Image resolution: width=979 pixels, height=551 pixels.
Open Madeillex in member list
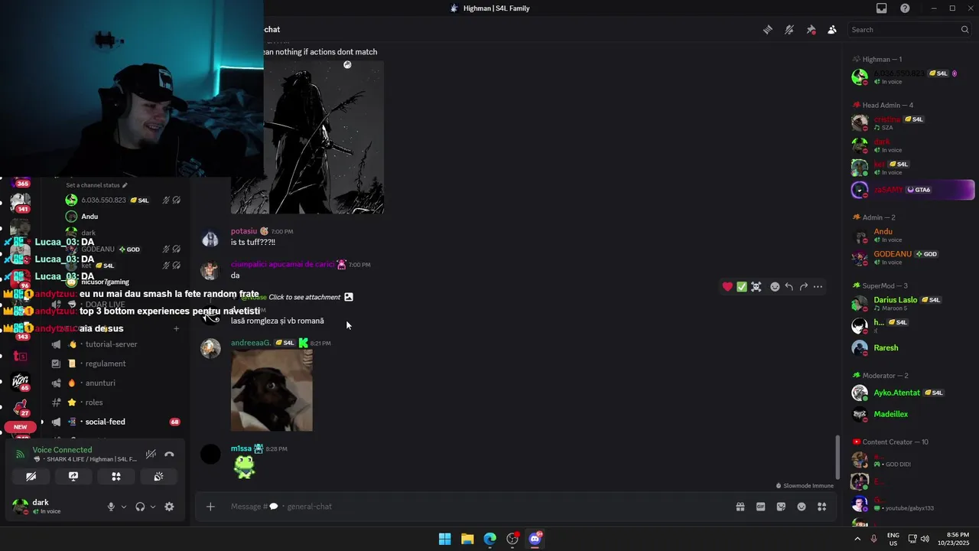point(891,414)
